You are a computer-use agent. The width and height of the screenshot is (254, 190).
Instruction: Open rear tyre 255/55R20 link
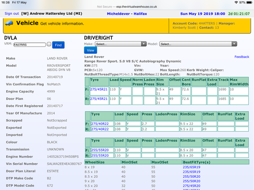pyautogui.click(x=100, y=155)
